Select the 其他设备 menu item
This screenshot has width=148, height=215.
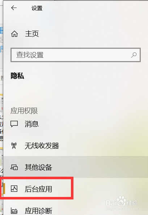pyautogui.click(x=76, y=167)
